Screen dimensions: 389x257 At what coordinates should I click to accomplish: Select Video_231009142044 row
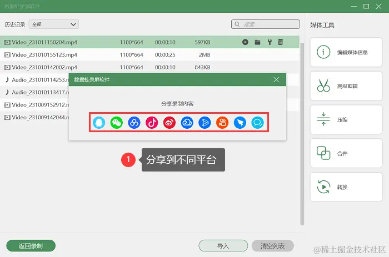34,117
